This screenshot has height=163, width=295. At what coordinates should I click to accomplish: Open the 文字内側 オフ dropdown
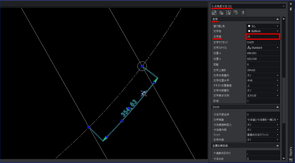263,140
